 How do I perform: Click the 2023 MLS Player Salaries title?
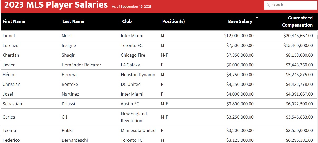point(56,4)
